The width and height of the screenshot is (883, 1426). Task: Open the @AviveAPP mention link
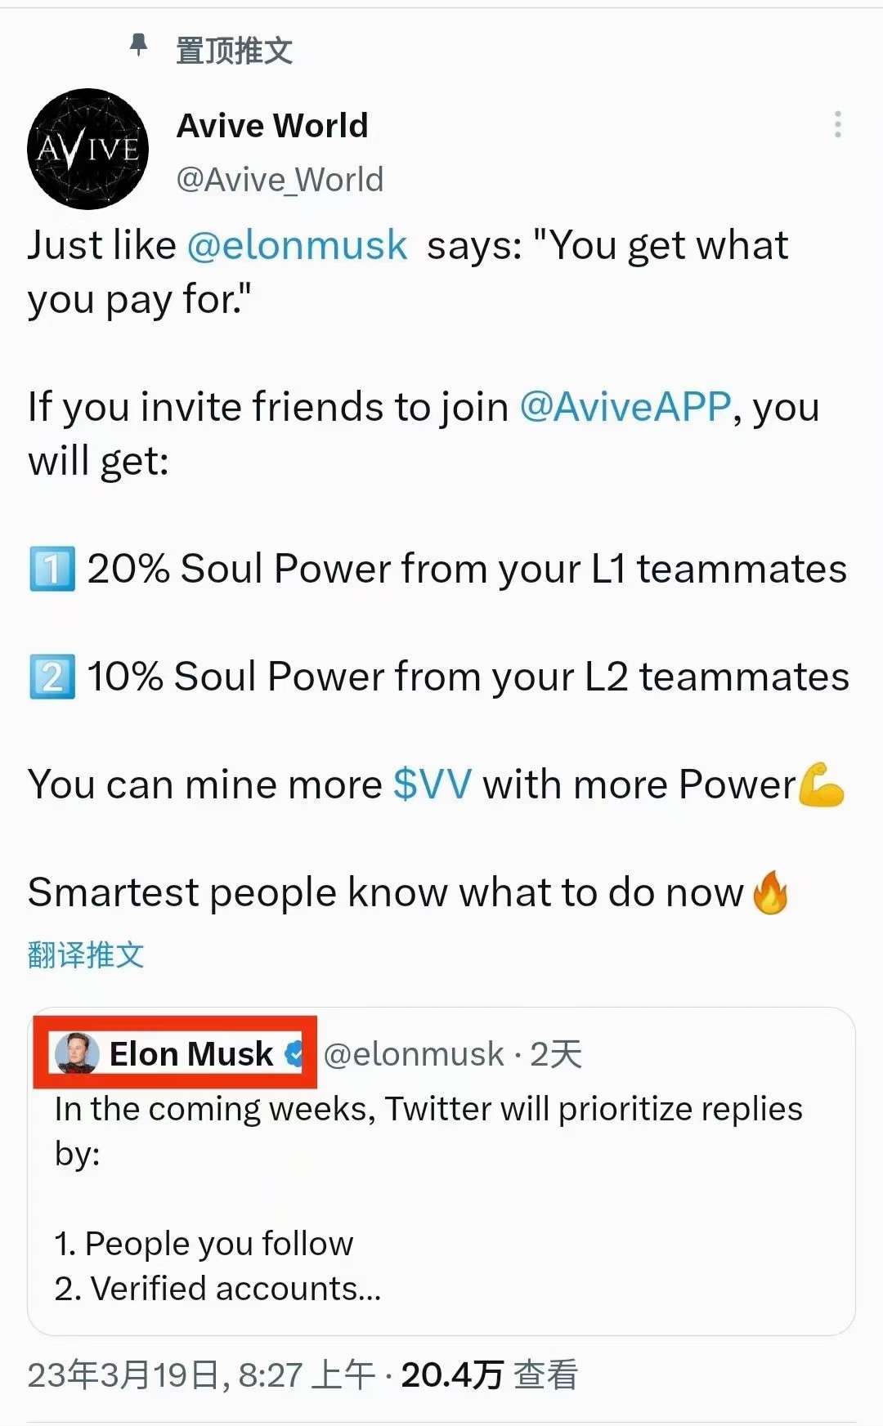coord(625,407)
